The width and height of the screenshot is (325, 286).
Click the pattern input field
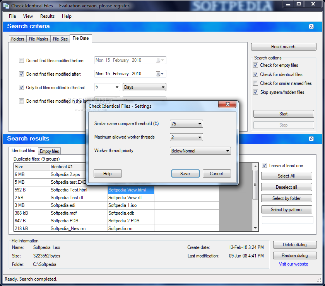pos(288,220)
